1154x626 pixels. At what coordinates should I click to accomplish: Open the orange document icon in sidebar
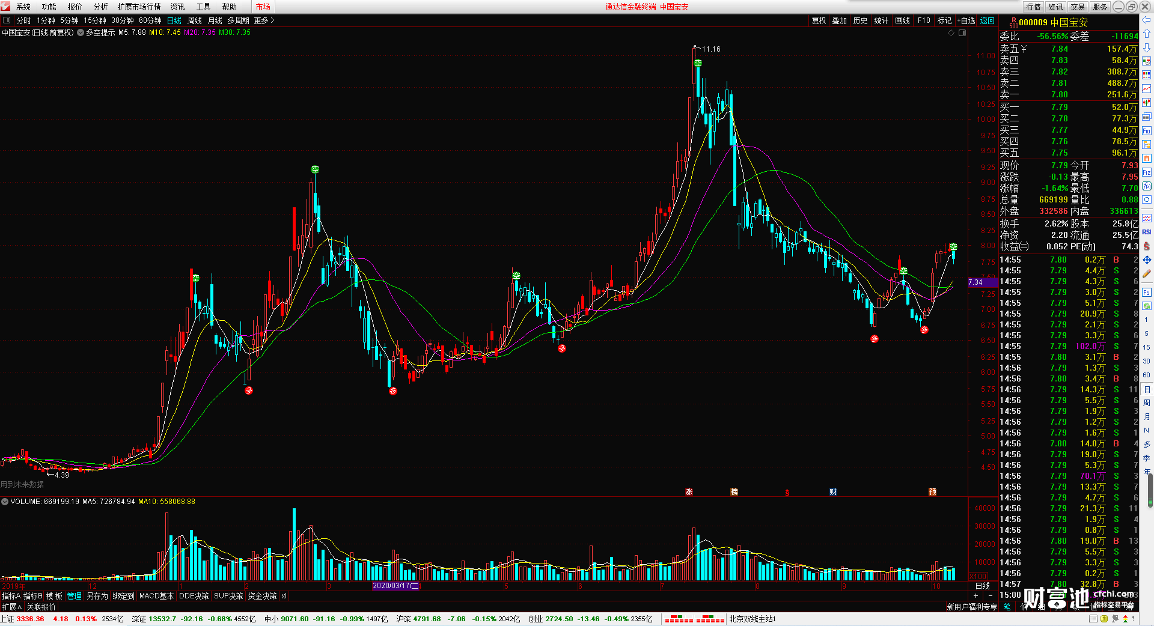pyautogui.click(x=1147, y=158)
